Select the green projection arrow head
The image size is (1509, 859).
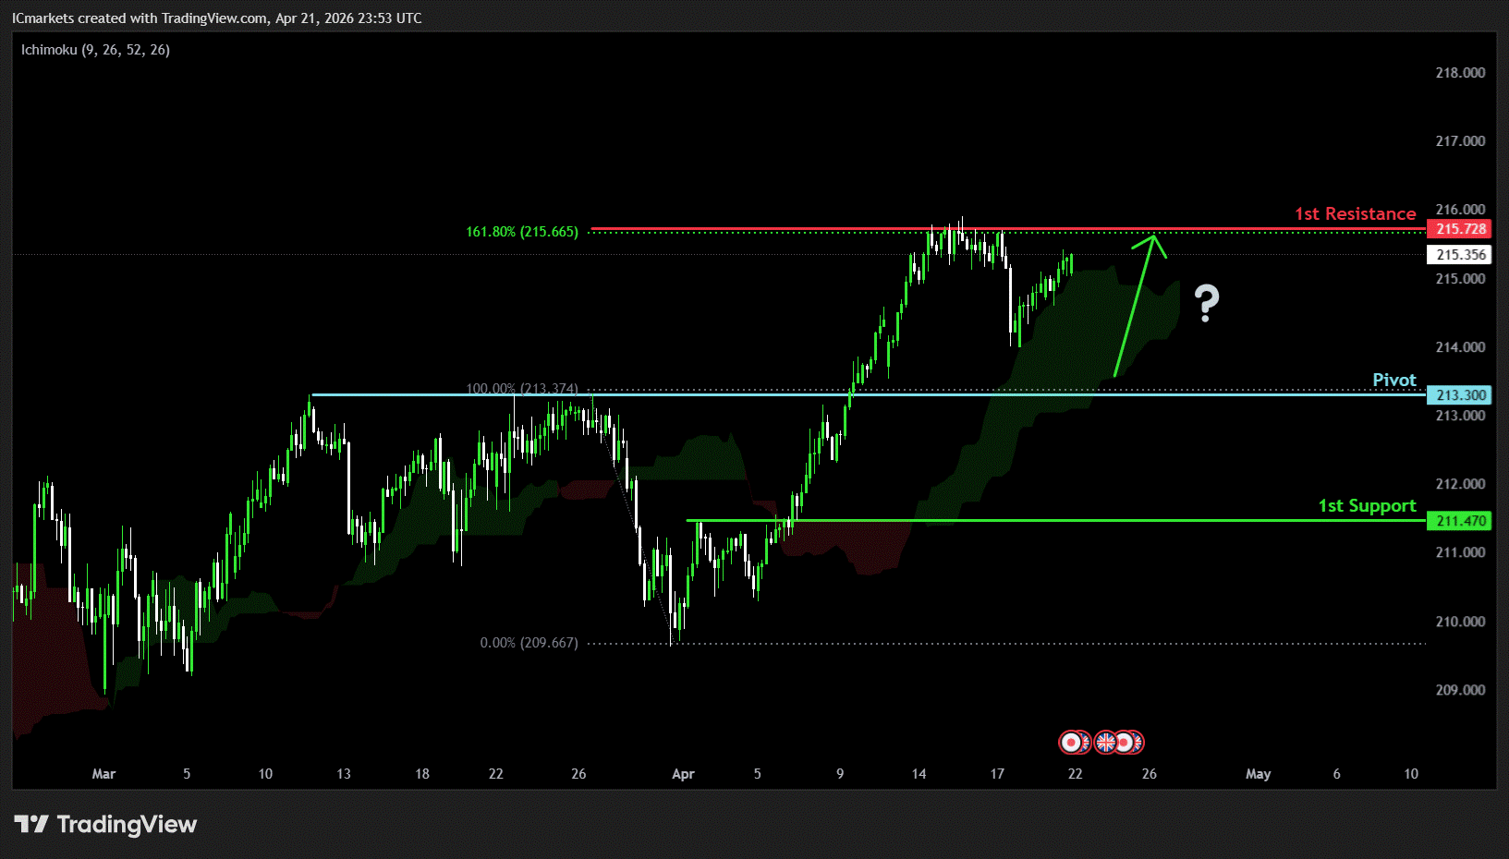[x=1152, y=240]
